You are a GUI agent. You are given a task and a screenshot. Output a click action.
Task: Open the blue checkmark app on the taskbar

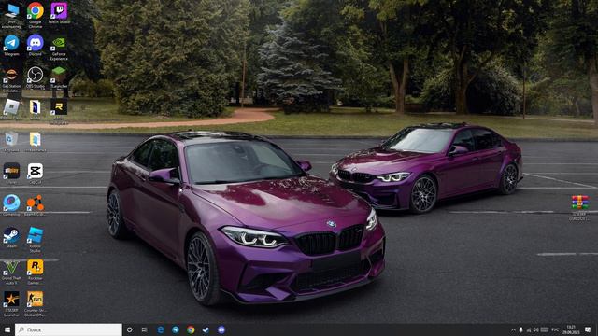coord(206,329)
